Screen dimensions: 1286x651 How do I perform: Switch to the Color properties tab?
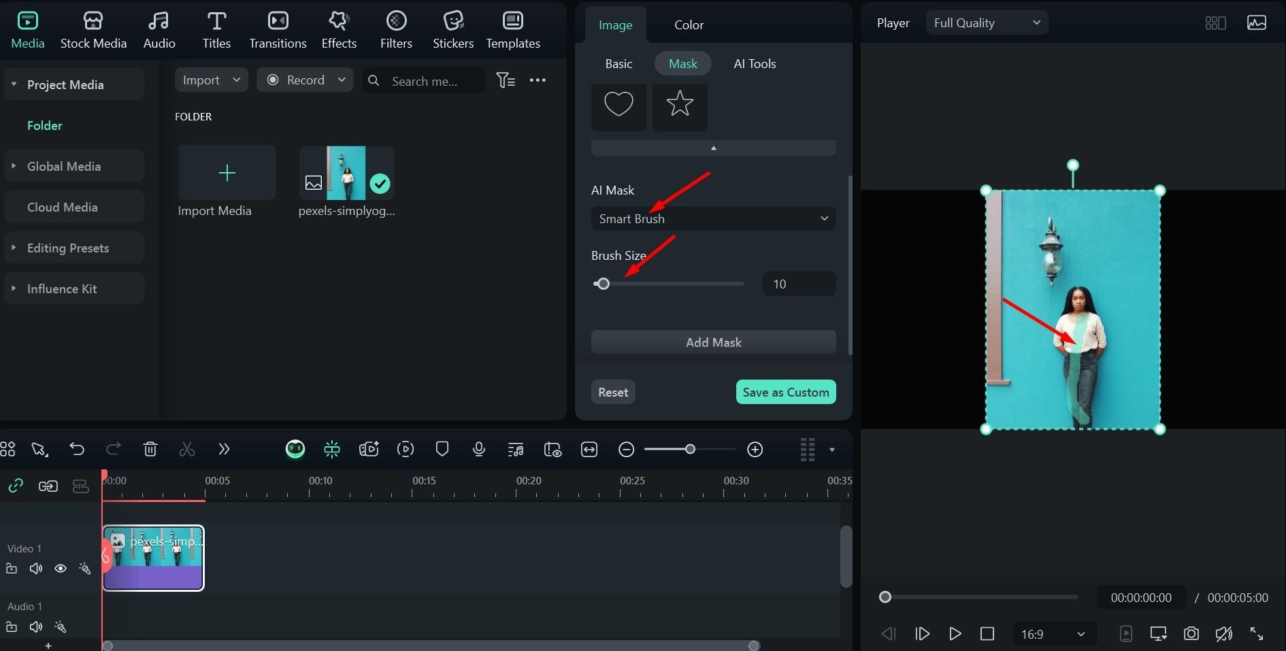pos(689,25)
